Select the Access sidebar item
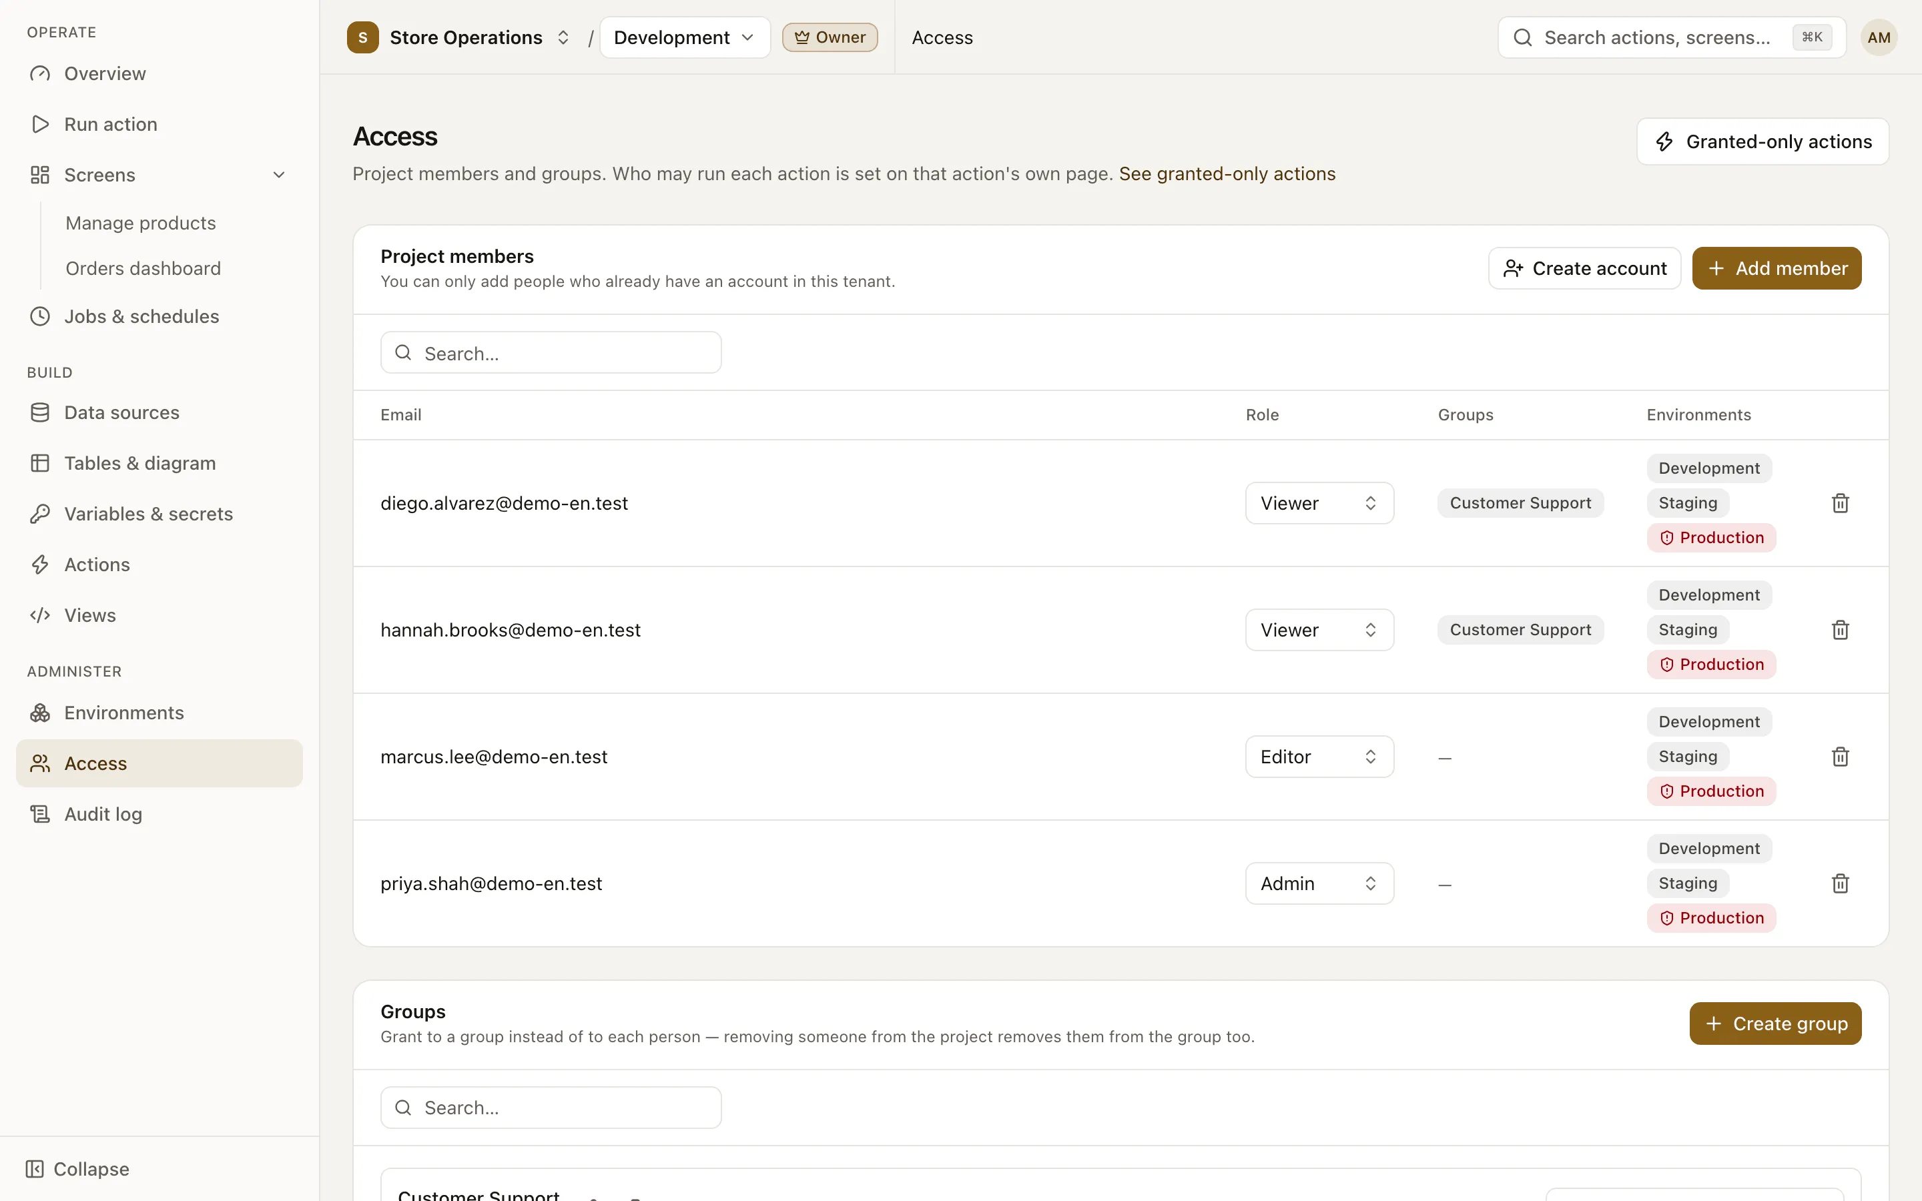This screenshot has width=1922, height=1201. coord(159,763)
